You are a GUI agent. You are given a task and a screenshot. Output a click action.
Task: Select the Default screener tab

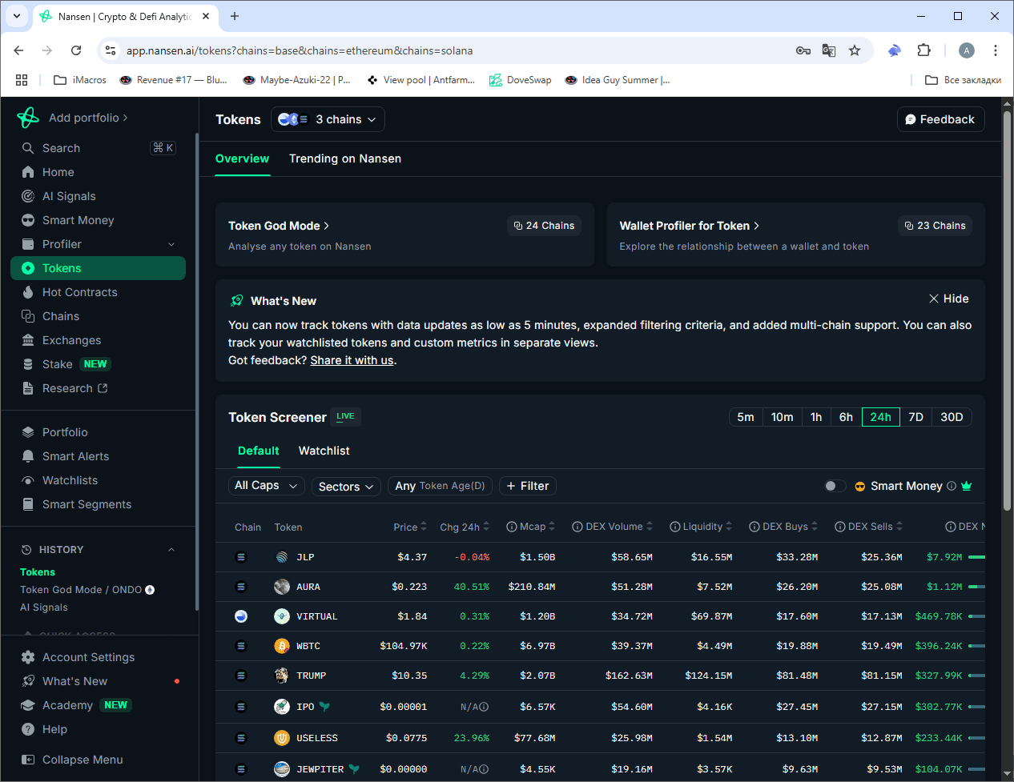[x=259, y=451]
